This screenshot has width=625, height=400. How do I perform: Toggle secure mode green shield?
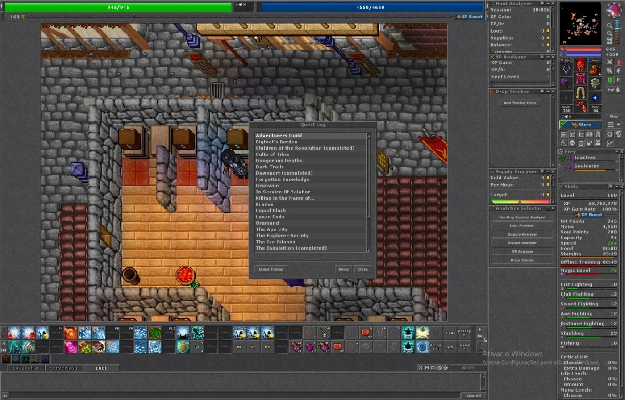(x=610, y=79)
